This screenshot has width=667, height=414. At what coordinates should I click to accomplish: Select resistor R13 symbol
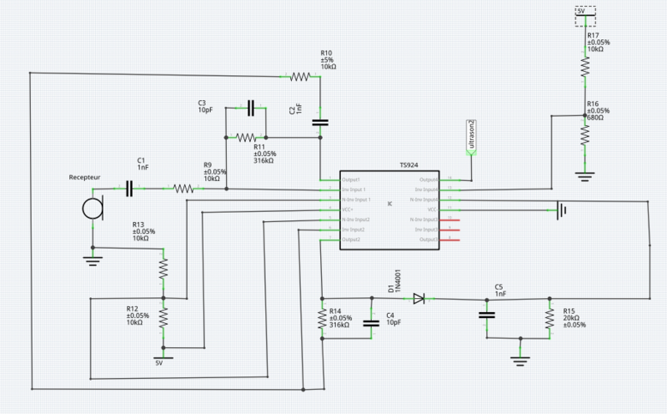163,268
